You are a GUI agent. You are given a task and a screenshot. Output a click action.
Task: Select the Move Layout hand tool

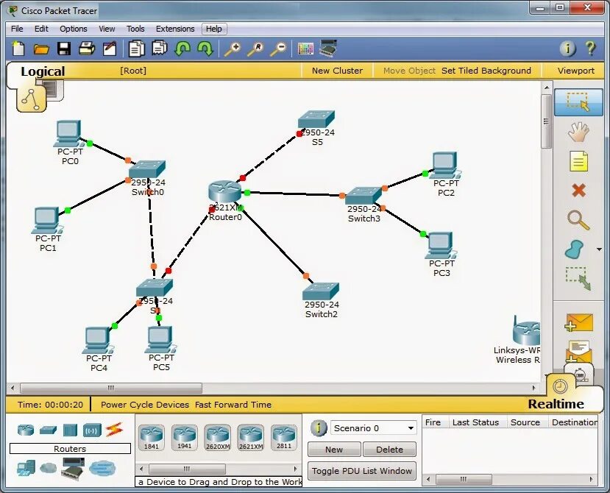click(x=578, y=131)
